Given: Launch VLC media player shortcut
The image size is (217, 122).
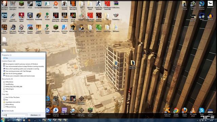Looking at the screenshot, I should pyautogui.click(x=193, y=112).
